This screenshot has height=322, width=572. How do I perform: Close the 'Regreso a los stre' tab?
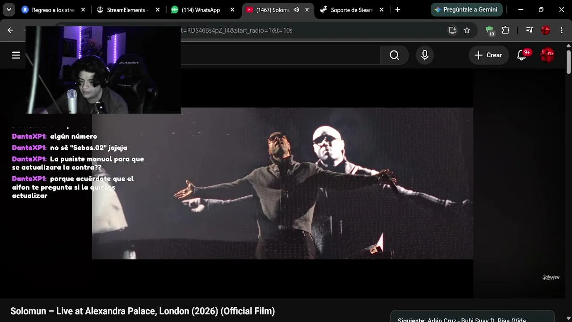coord(83,10)
